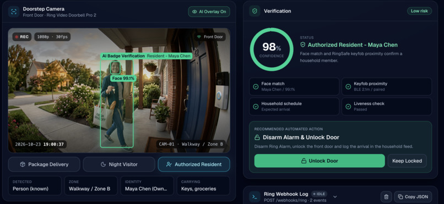444x204 pixels.
Task: Click the 2026-10-23 19:00:37 timestamp overlay
Action: click(x=40, y=144)
